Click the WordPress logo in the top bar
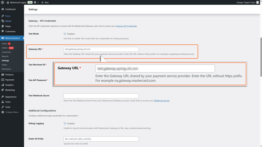This screenshot has height=147, width=262. [3, 2]
